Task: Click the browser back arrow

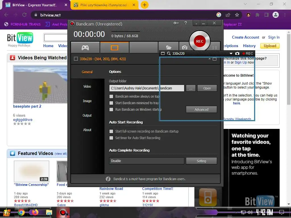Action: tap(6, 15)
